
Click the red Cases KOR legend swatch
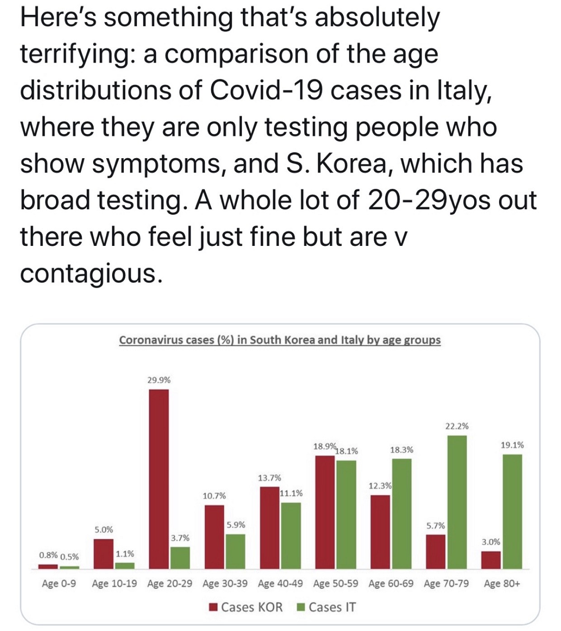pyautogui.click(x=213, y=607)
